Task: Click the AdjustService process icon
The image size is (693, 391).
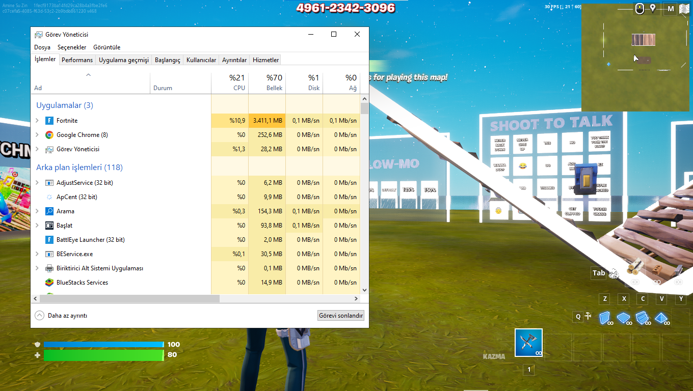Action: [49, 183]
